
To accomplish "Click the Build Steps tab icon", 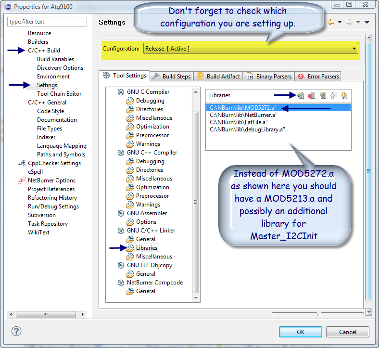I will coord(156,76).
